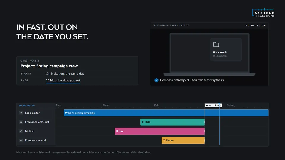Select the T. Moran orange clip
Viewport: 285px width, 160px height.
tap(183, 140)
